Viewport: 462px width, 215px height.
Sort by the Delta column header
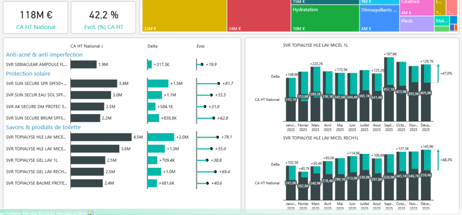pos(153,46)
